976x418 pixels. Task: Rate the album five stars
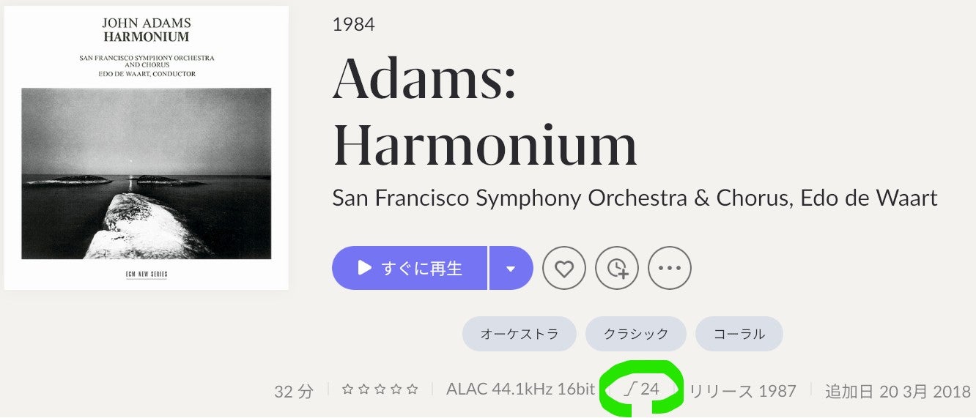(413, 389)
